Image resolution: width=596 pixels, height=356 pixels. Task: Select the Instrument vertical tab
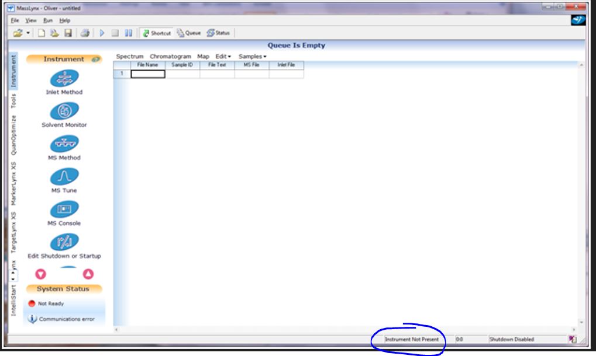tap(13, 71)
